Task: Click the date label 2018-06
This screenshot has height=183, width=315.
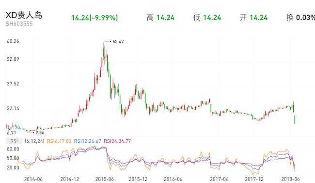Action: pos(290,179)
